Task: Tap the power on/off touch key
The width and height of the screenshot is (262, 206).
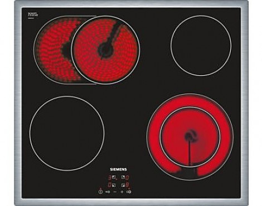Action: coord(101,192)
